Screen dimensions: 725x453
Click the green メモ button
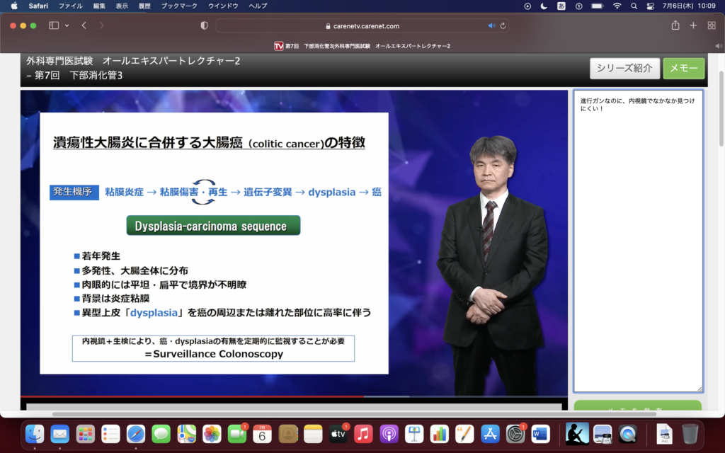tap(683, 68)
